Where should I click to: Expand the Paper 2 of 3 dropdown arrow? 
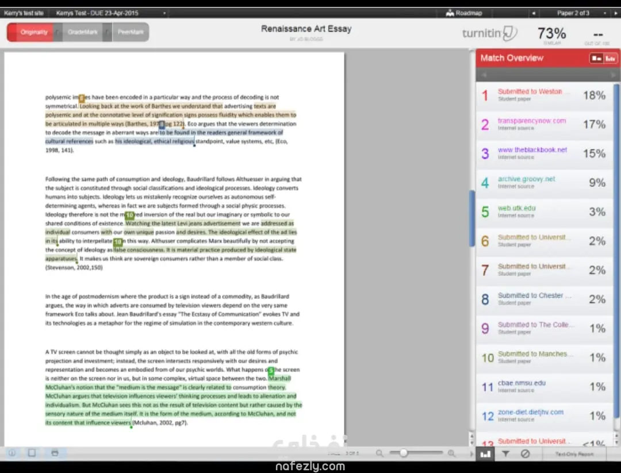pos(604,13)
